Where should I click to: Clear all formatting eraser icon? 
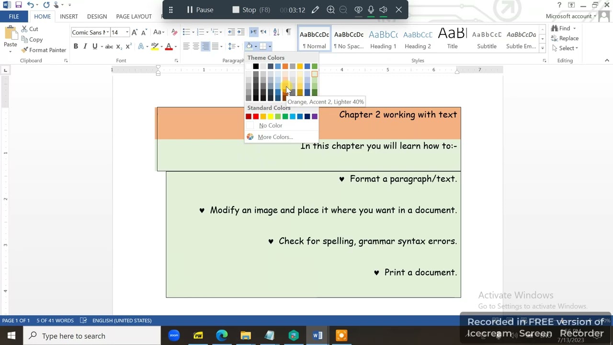click(x=174, y=32)
